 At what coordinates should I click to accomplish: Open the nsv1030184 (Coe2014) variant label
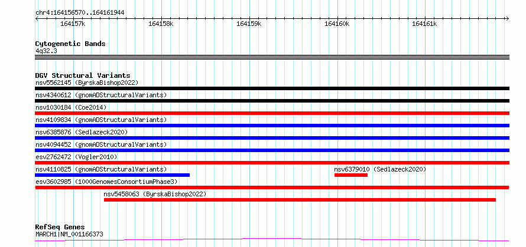click(x=71, y=107)
